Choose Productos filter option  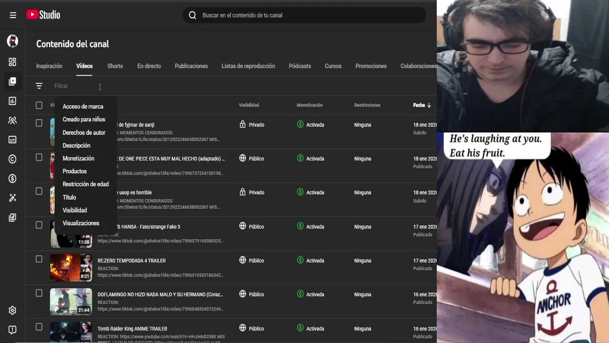point(75,171)
